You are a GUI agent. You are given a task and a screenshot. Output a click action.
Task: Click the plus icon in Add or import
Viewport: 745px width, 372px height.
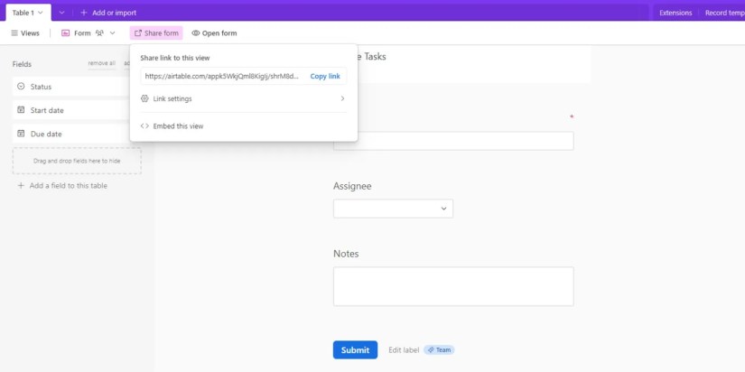pos(84,13)
